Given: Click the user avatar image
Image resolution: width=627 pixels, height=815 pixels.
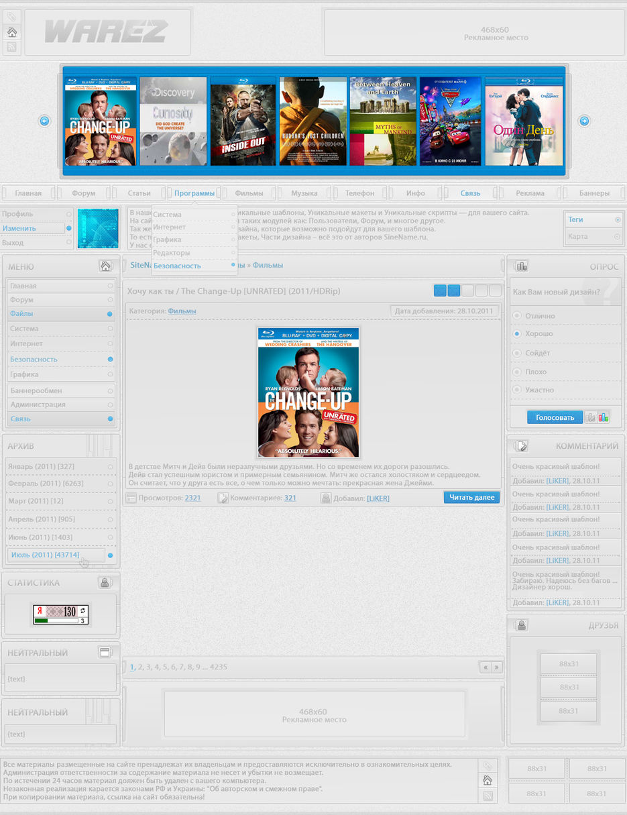Looking at the screenshot, I should pyautogui.click(x=98, y=229).
